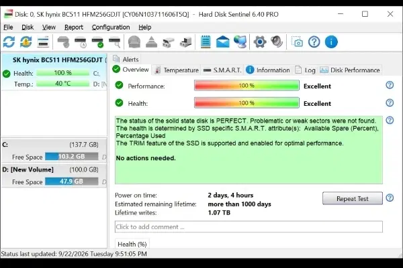Click the green status description text box
Screen dimensions: 403x268
click(x=249, y=150)
